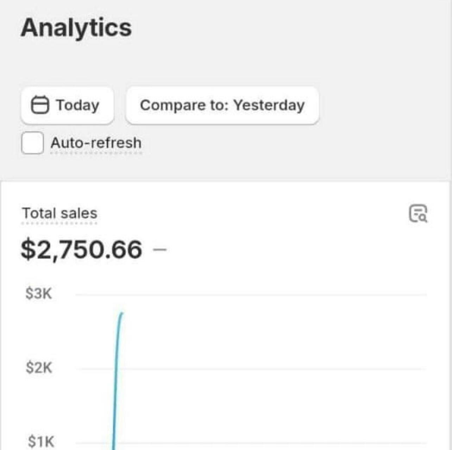
Task: Open the Today date range picker
Action: [x=67, y=105]
